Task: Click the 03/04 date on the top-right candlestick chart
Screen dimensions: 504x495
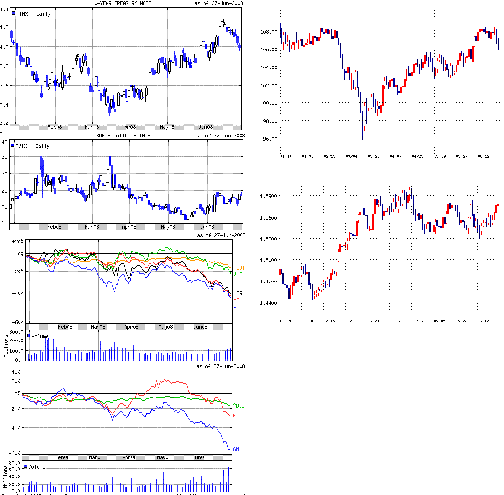Action: (352, 156)
